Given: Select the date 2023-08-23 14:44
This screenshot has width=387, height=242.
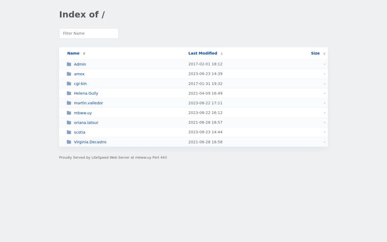Looking at the screenshot, I should (205, 132).
